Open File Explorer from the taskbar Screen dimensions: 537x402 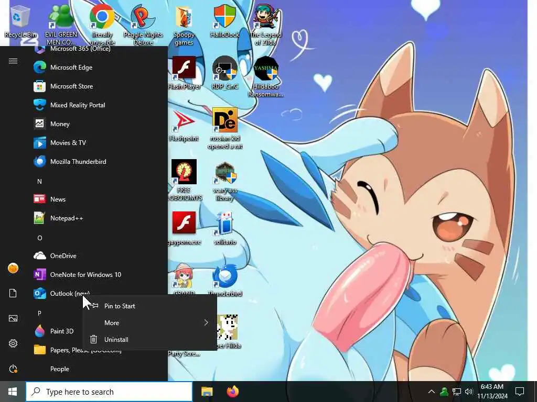207,392
